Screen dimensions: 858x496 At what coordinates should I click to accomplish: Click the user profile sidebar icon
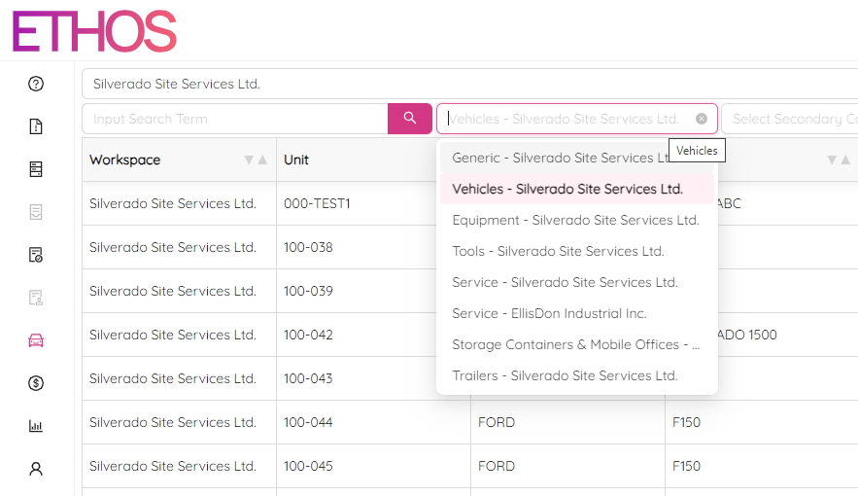coord(36,469)
